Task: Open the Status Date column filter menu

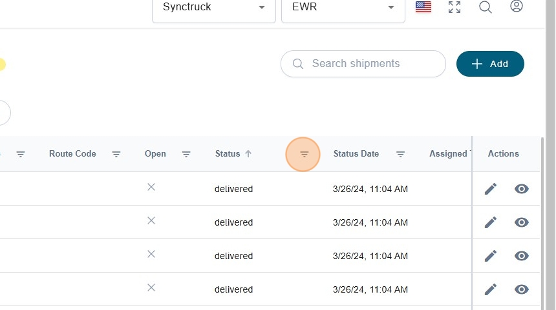Action: (x=400, y=154)
